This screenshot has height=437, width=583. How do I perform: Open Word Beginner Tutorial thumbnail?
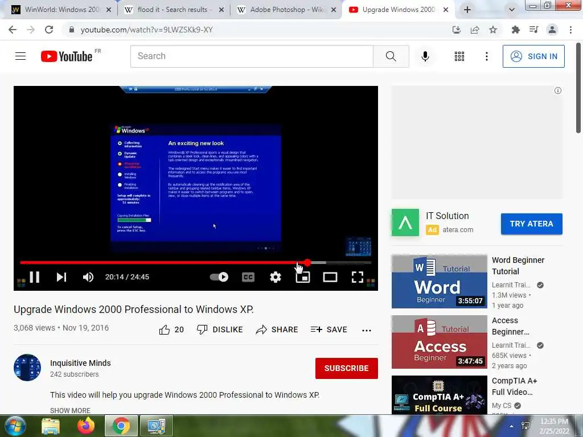[x=439, y=281]
